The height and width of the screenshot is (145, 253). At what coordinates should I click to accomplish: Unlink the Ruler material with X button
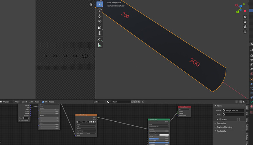139,102
